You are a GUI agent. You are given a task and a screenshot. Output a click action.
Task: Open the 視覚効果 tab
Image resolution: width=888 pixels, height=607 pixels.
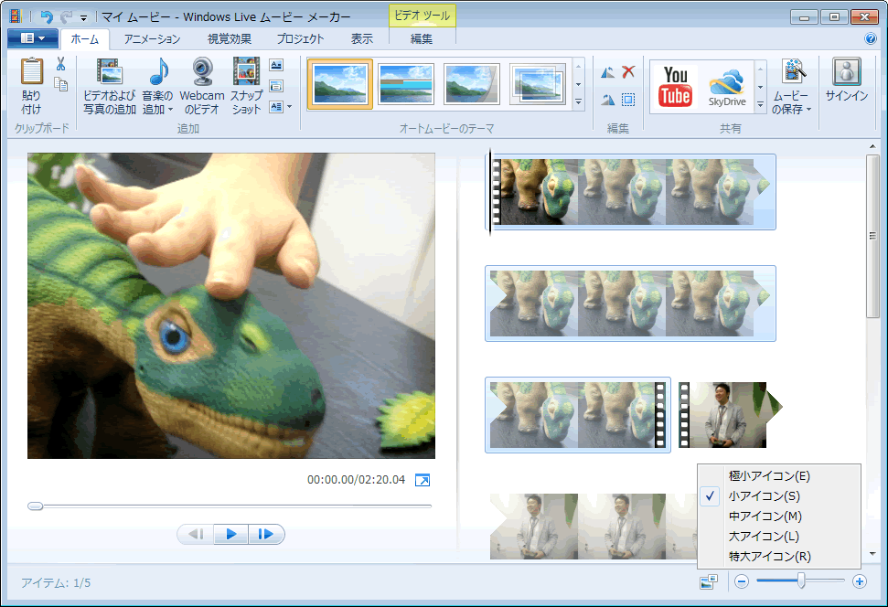coord(230,39)
